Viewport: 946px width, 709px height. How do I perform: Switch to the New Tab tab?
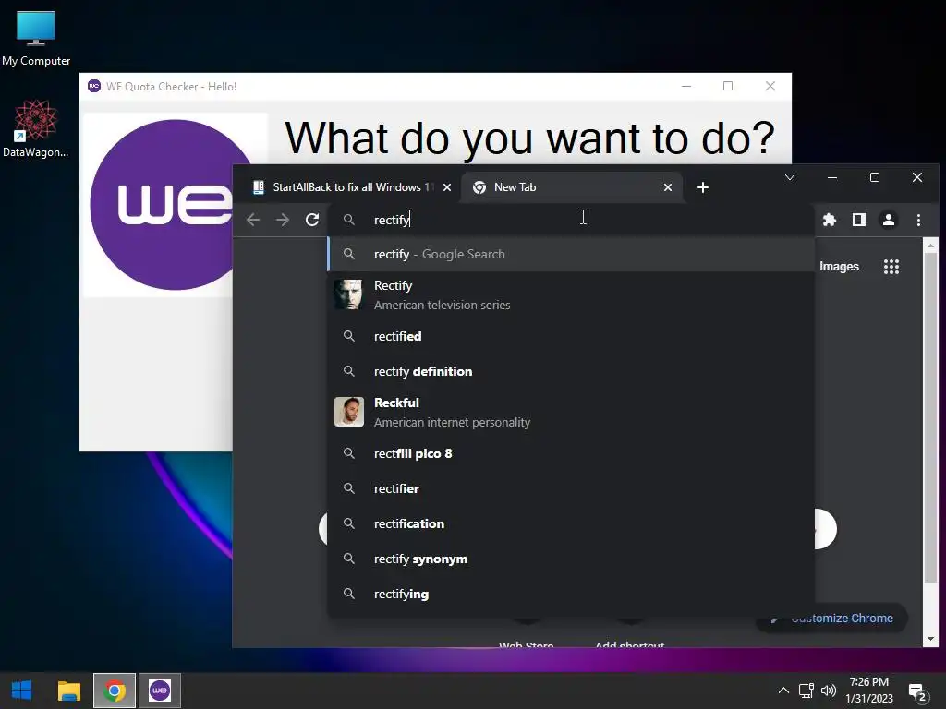tap(571, 187)
